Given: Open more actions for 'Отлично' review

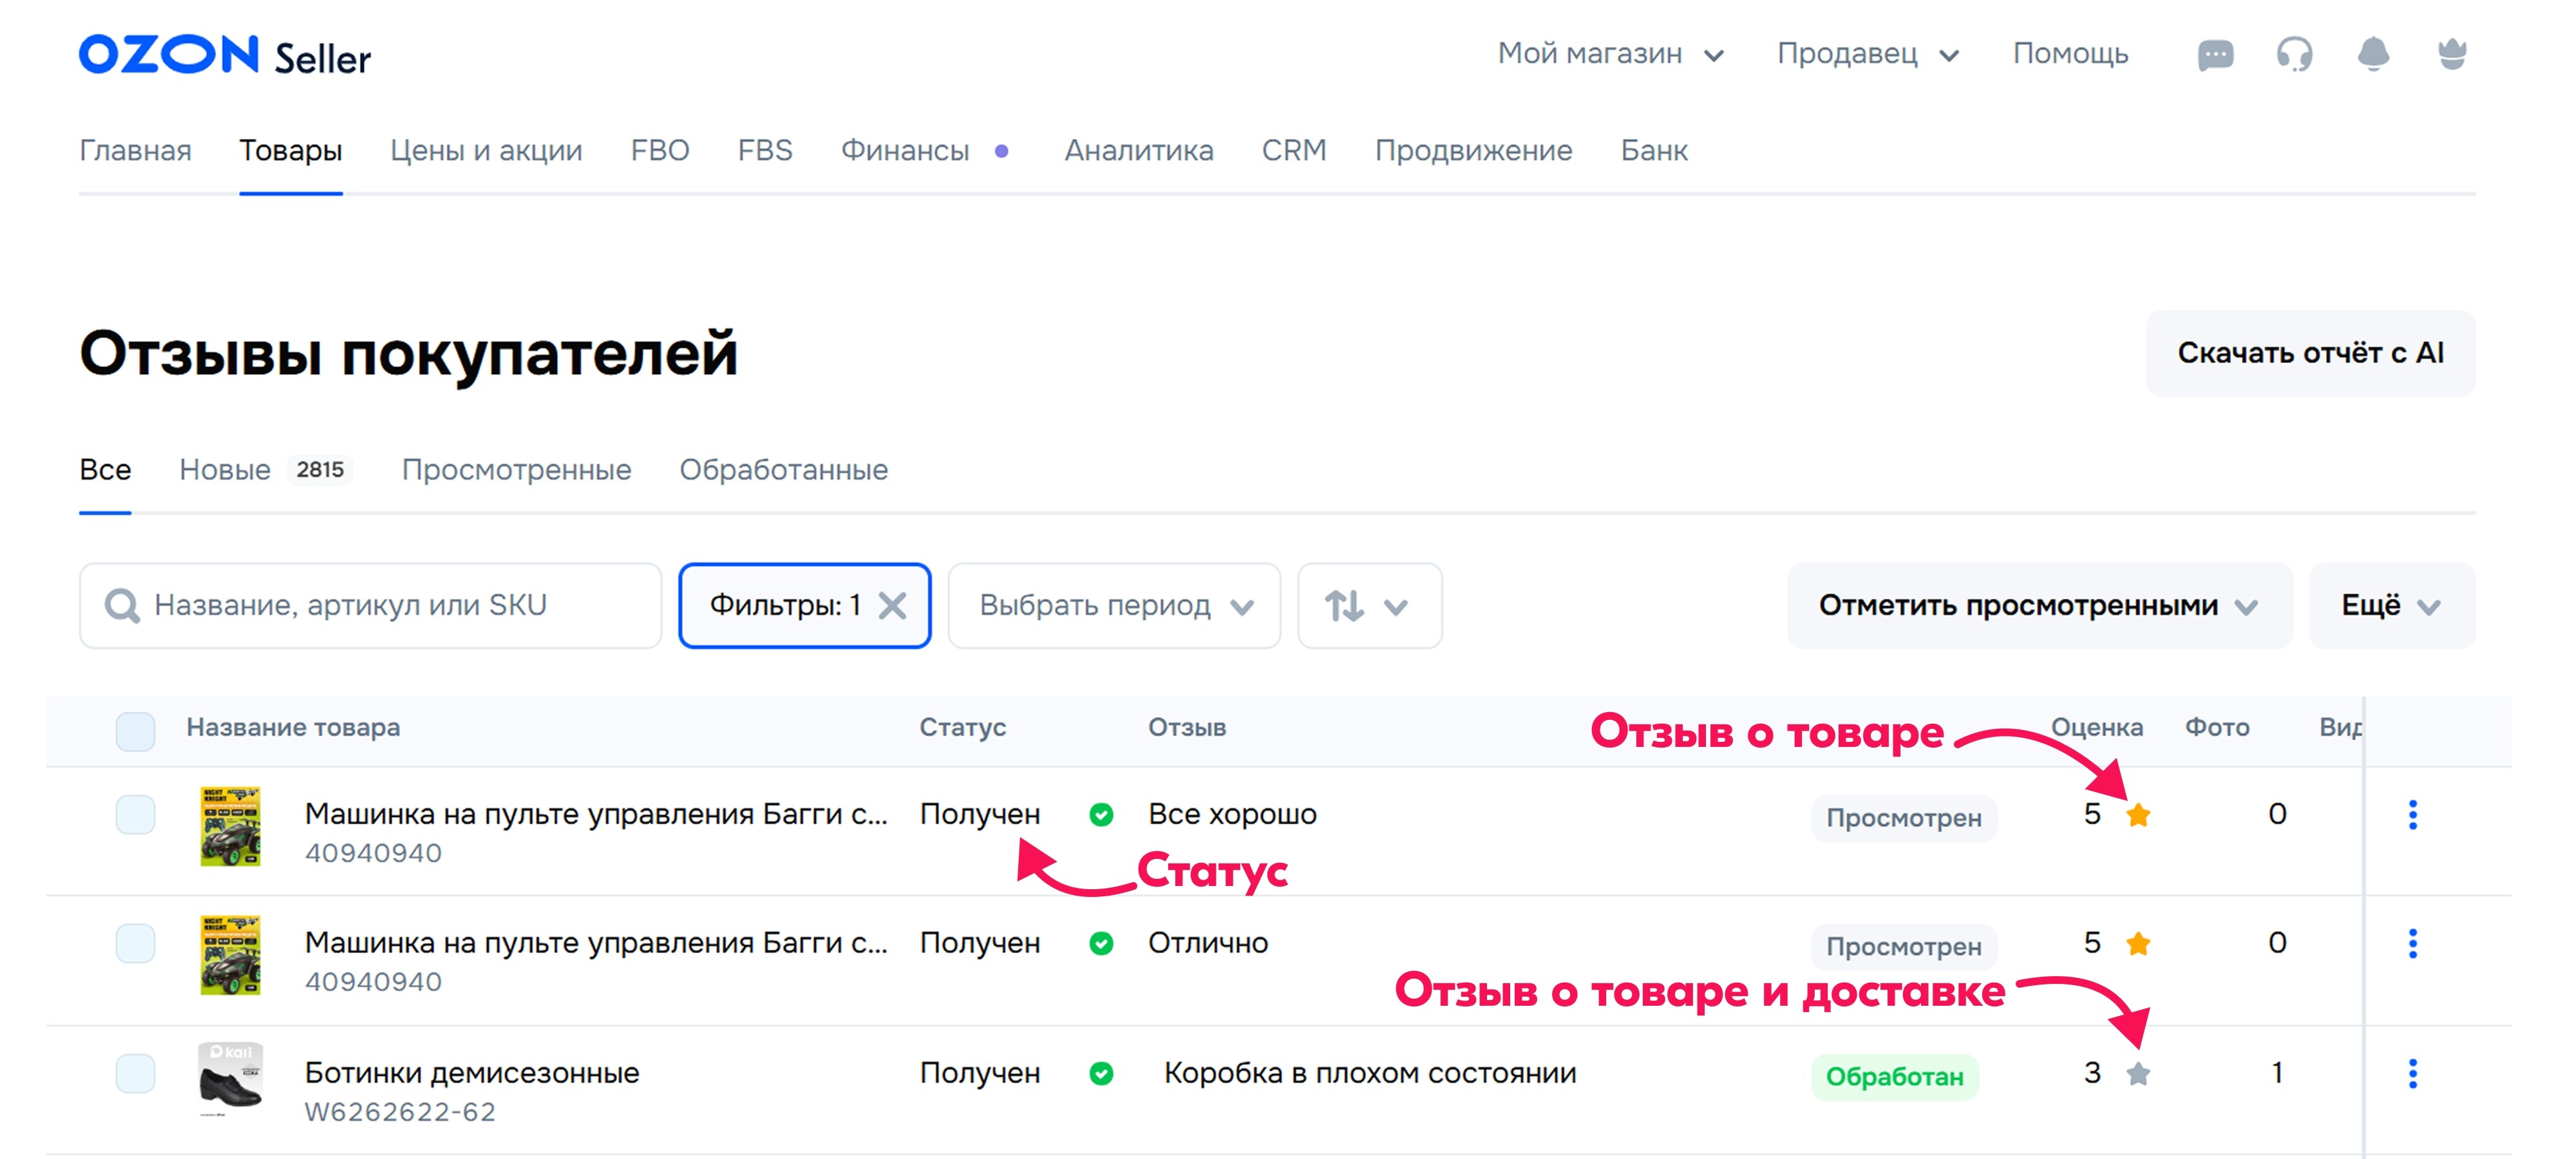Looking at the screenshot, I should point(2412,943).
